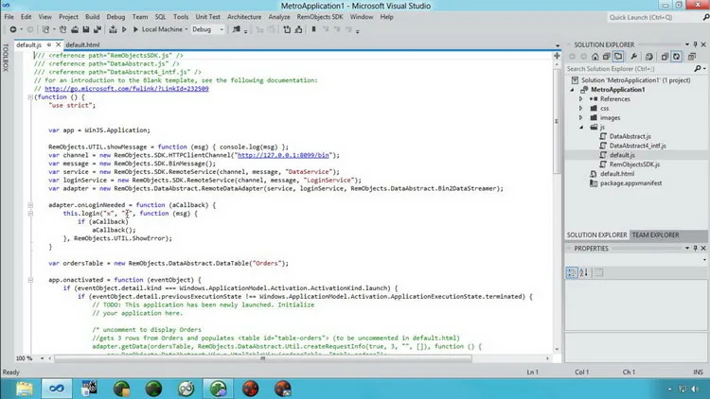This screenshot has width=710, height=399.
Task: Start debugging with the green play arrow
Action: coord(135,29)
